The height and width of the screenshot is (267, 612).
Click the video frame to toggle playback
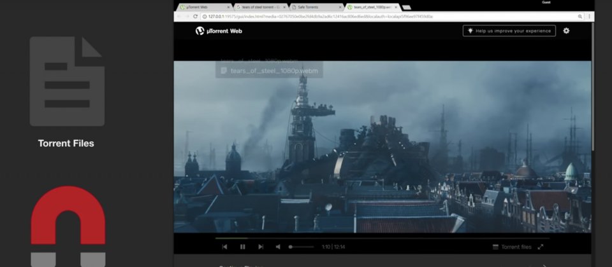pos(382,147)
